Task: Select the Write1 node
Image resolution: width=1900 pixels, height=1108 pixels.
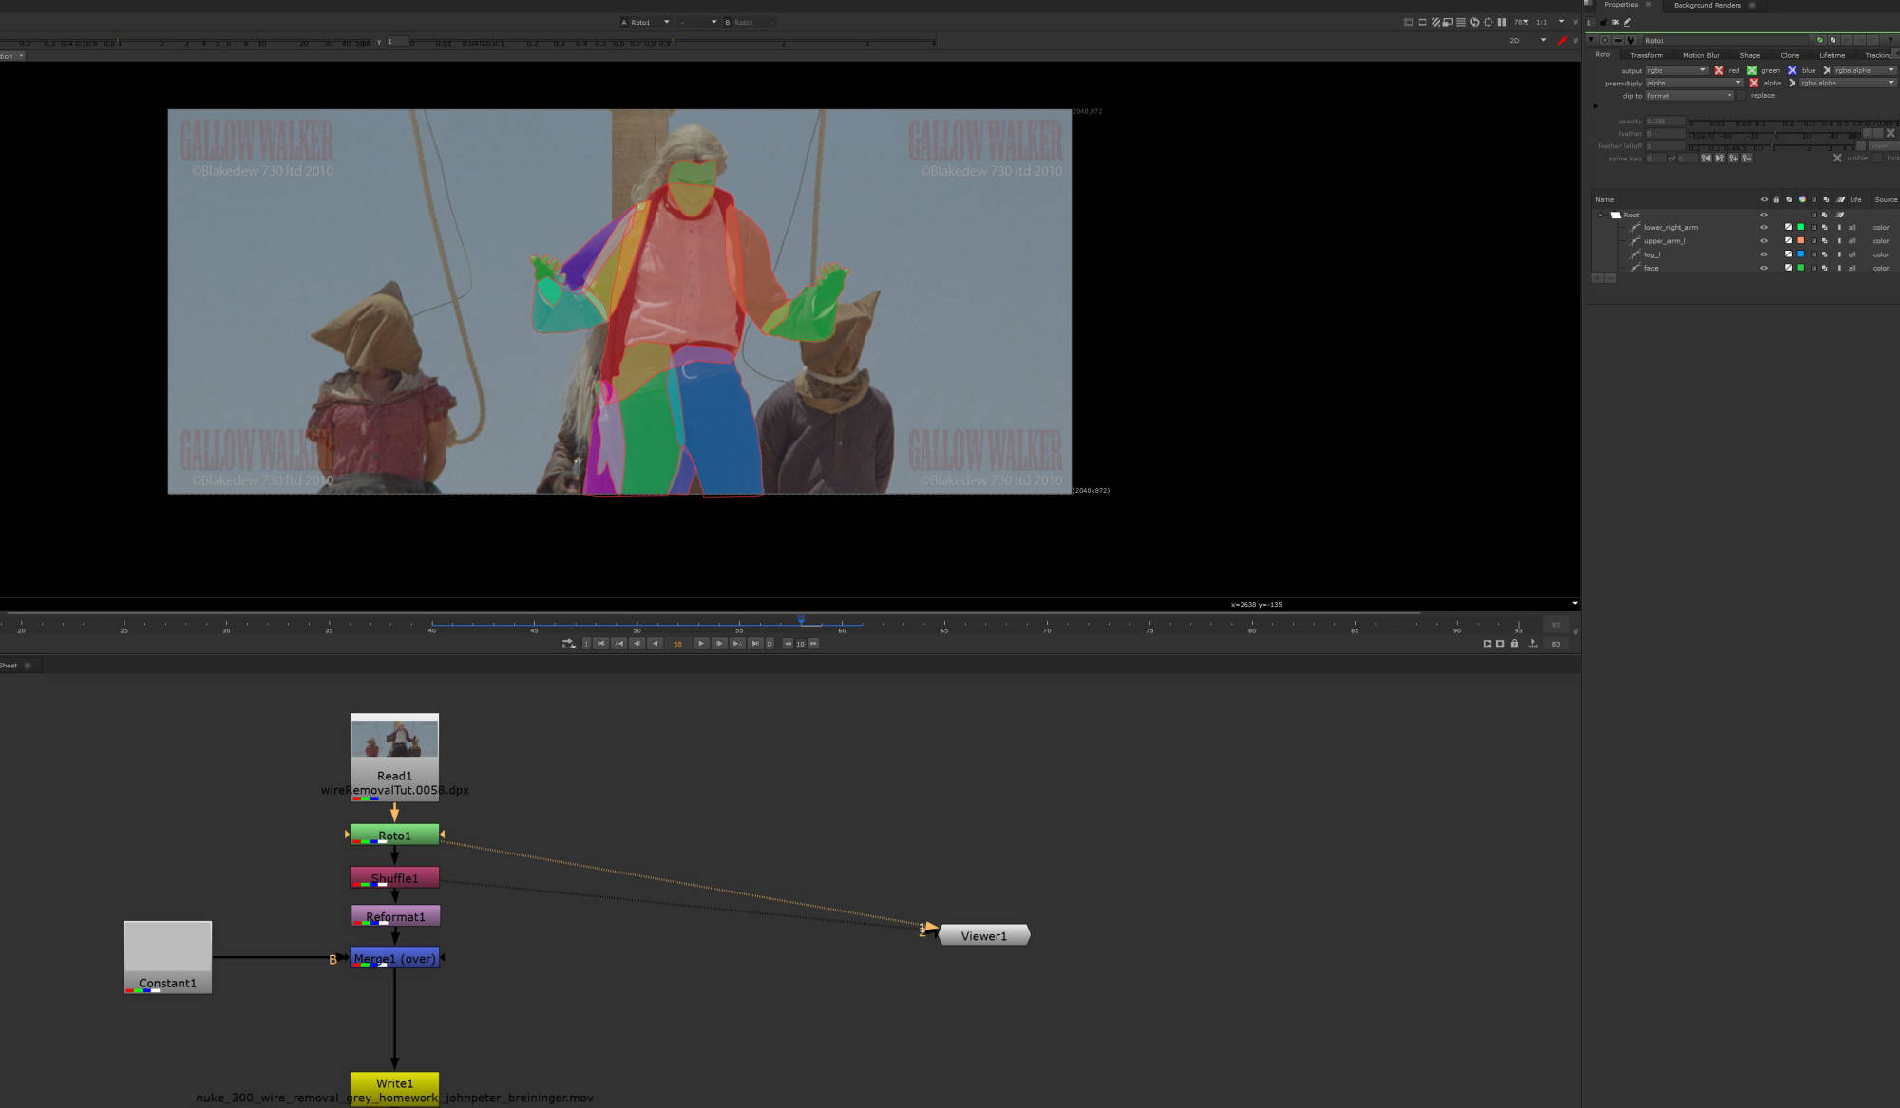Action: (394, 1082)
